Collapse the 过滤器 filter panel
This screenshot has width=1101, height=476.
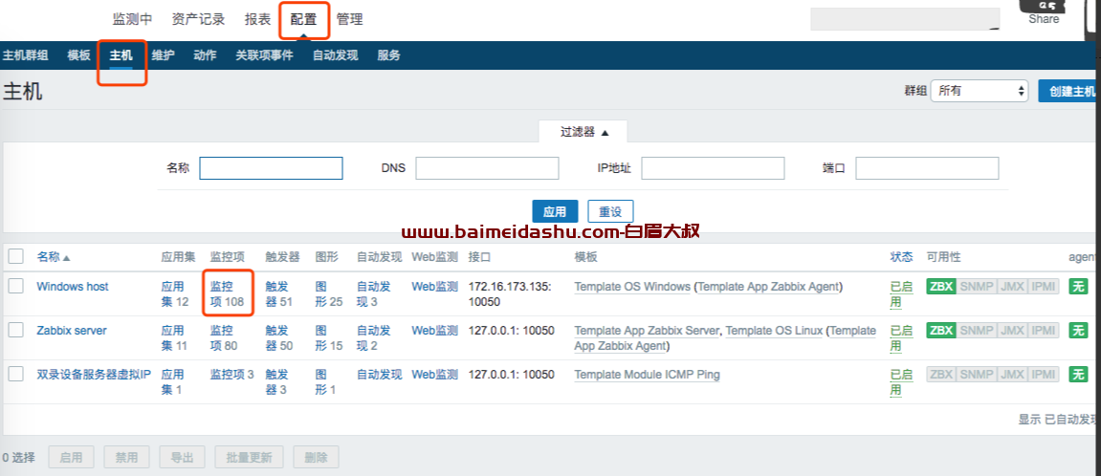click(584, 132)
